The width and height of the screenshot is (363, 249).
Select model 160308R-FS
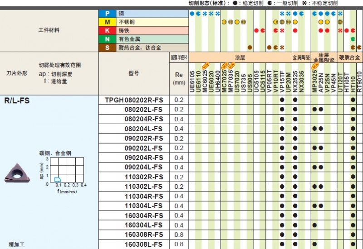[x=144, y=235]
